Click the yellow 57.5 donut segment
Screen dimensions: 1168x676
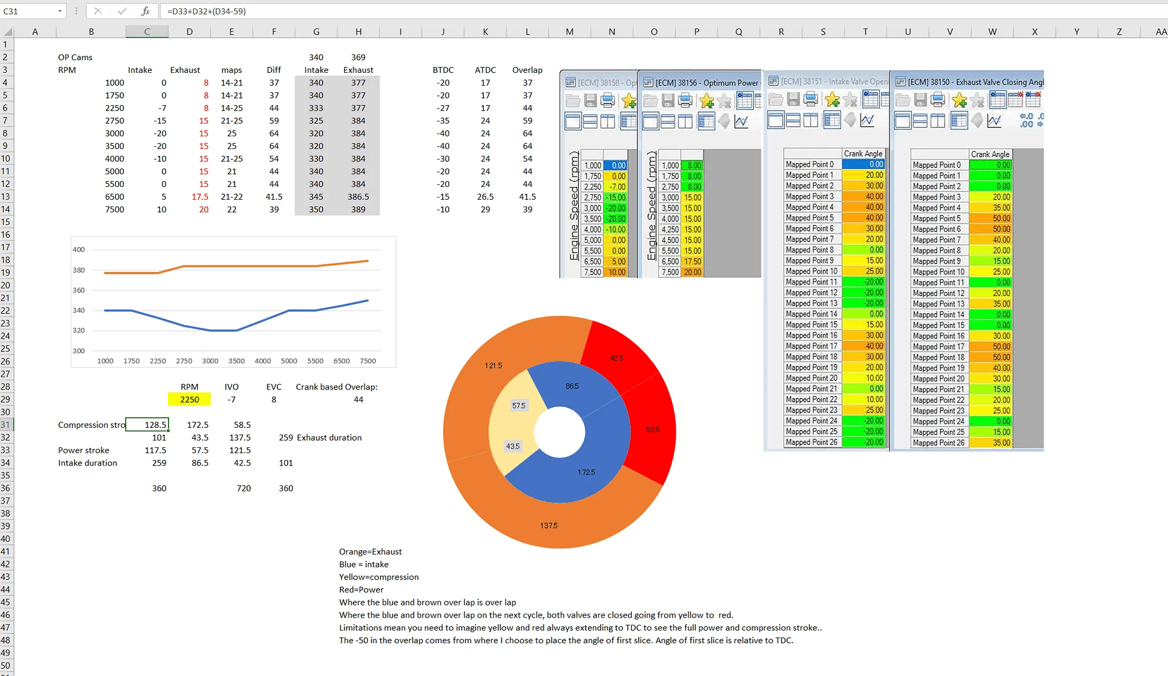click(517, 405)
